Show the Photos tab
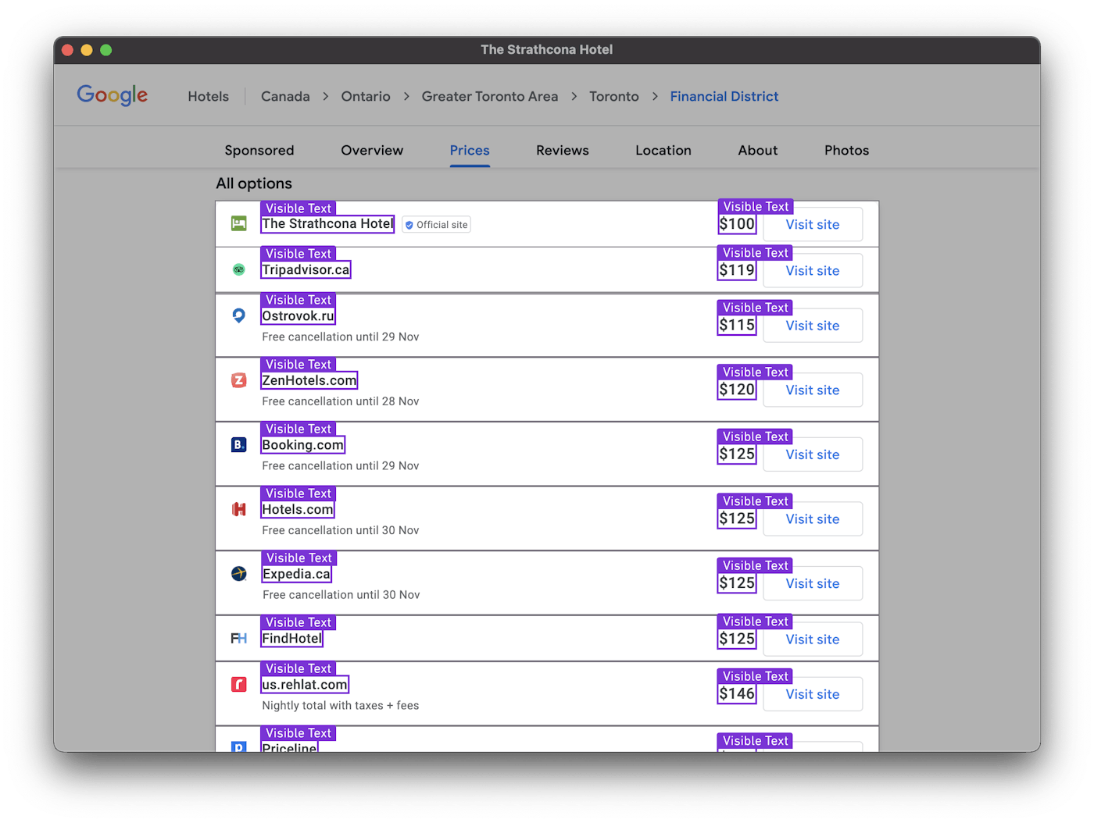1094x823 pixels. tap(846, 150)
